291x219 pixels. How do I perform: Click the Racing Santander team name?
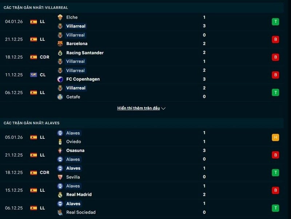pyautogui.click(x=85, y=53)
